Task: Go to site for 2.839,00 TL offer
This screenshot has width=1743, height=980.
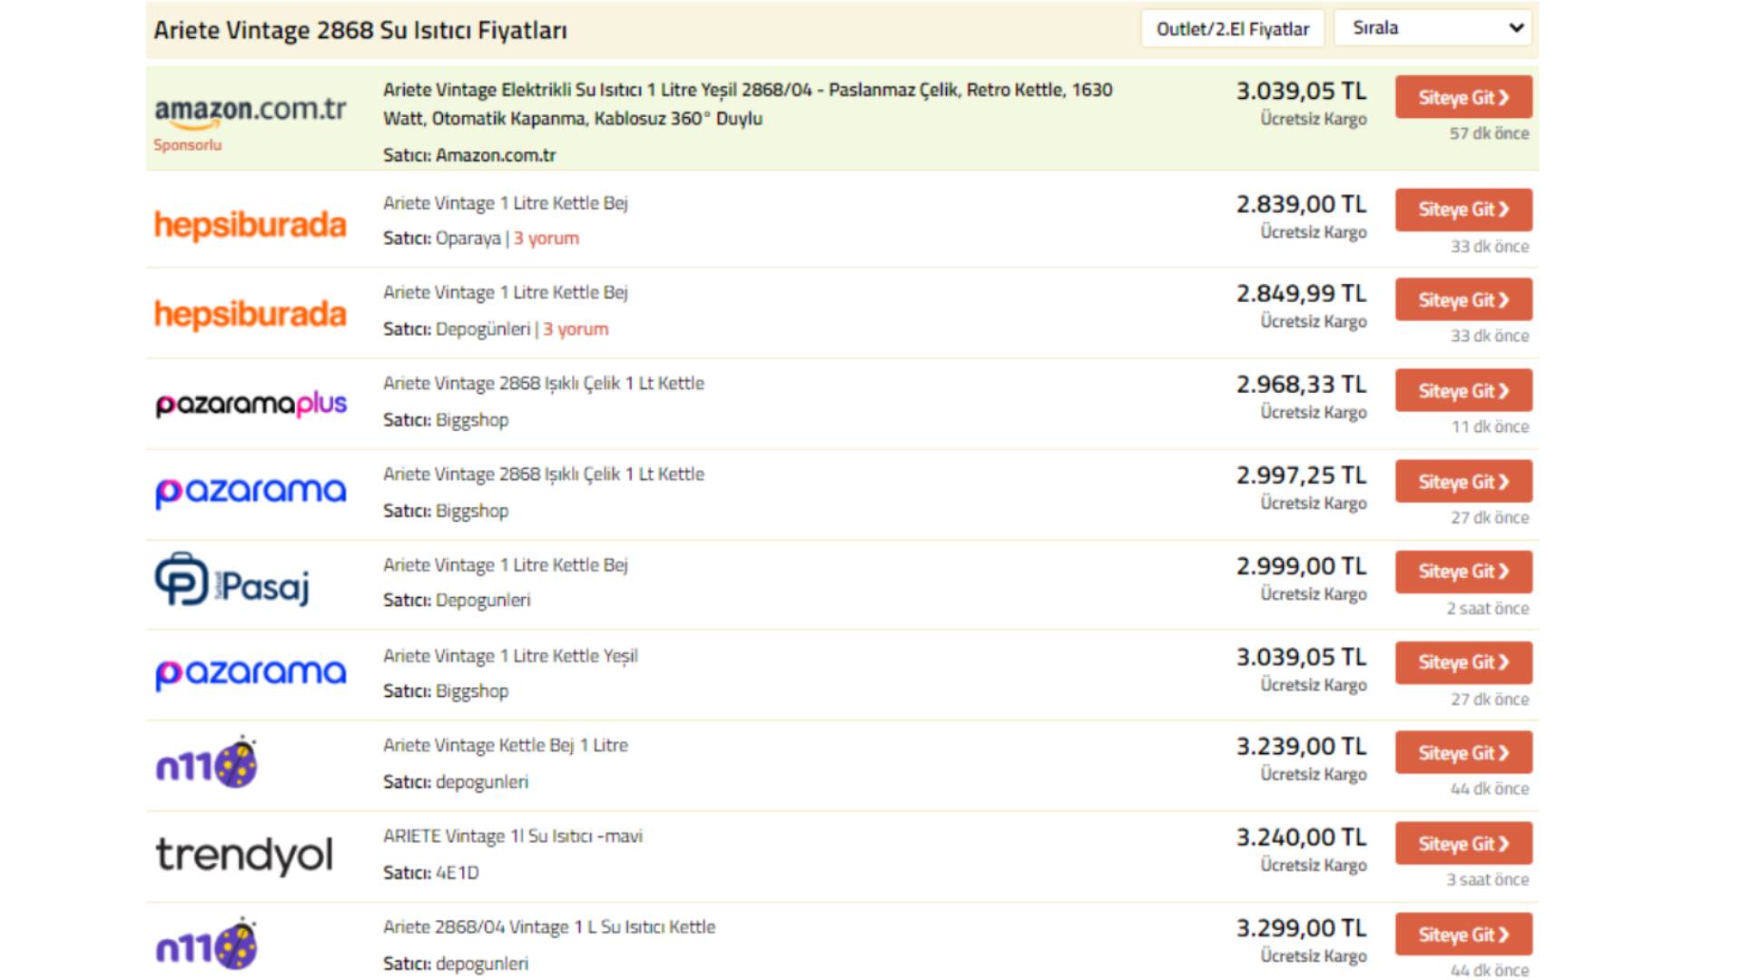Action: (x=1464, y=210)
